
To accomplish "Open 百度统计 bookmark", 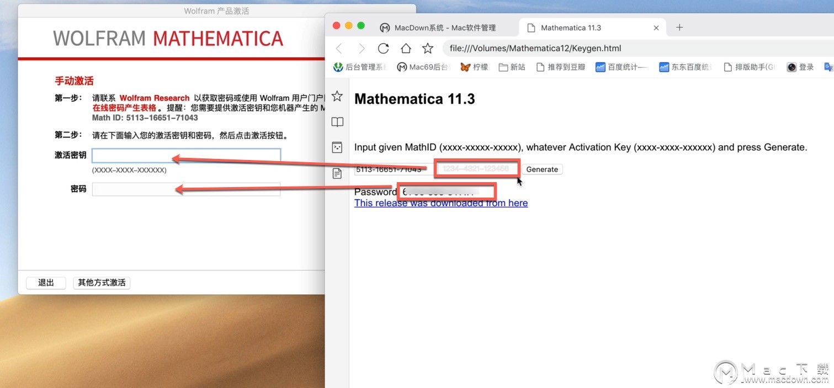I will coord(623,67).
